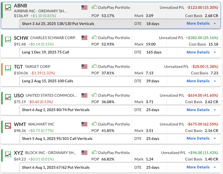Screen dimensions: 223x174
Task: Click WMT unrealized P/L -$675.00 (62.50%)
Action: tap(202, 124)
